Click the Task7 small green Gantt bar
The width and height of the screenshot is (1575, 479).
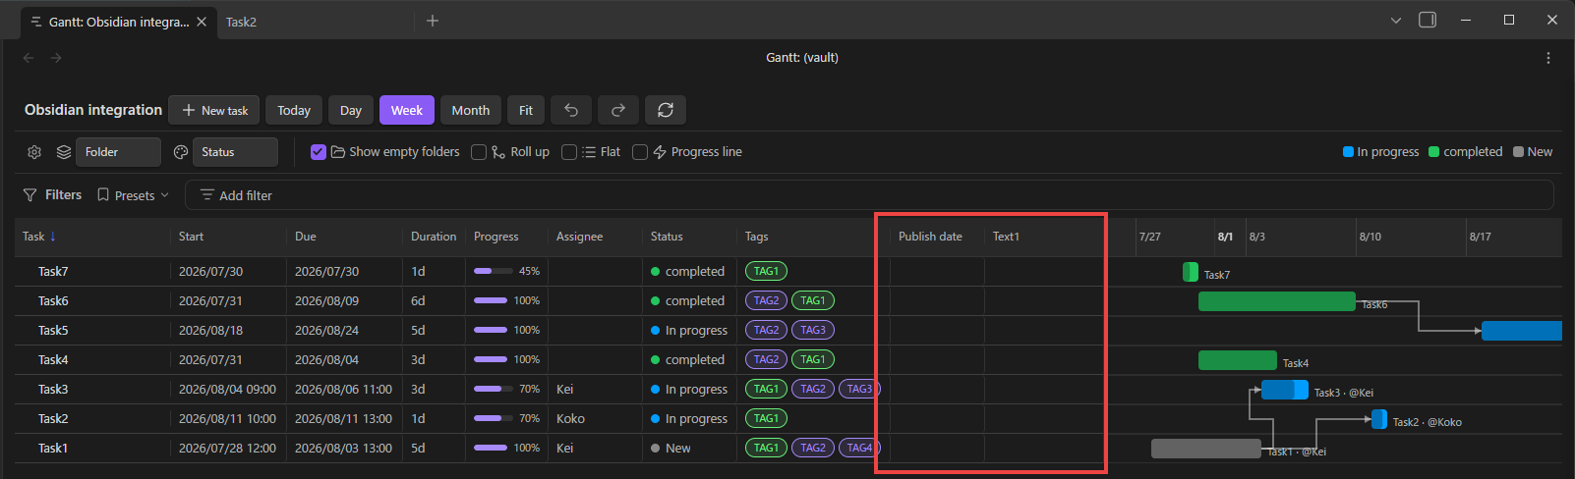(1191, 272)
